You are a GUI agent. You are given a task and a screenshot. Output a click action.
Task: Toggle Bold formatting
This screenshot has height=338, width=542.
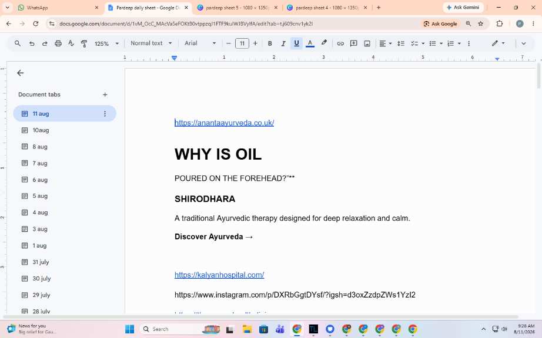(x=270, y=43)
